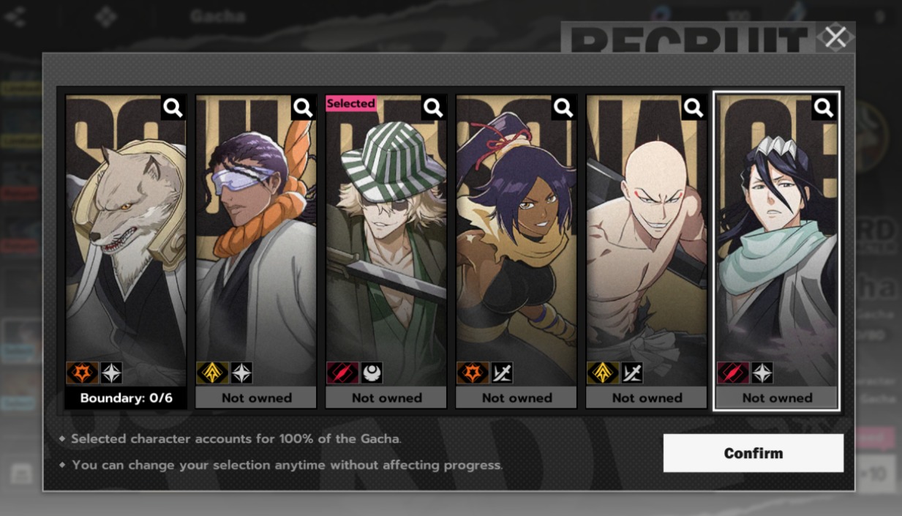
Task: Click four-point star role icon on scarf character
Action: [762, 373]
